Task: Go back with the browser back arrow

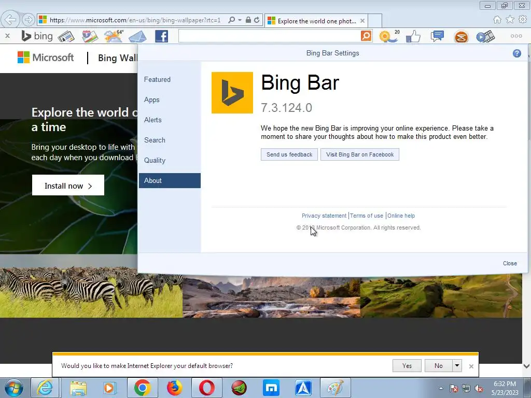Action: (x=10, y=20)
